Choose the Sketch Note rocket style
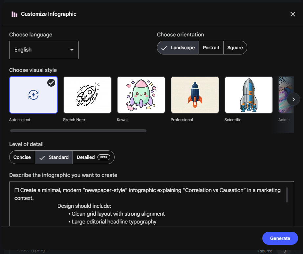303x254 pixels. click(x=87, y=95)
